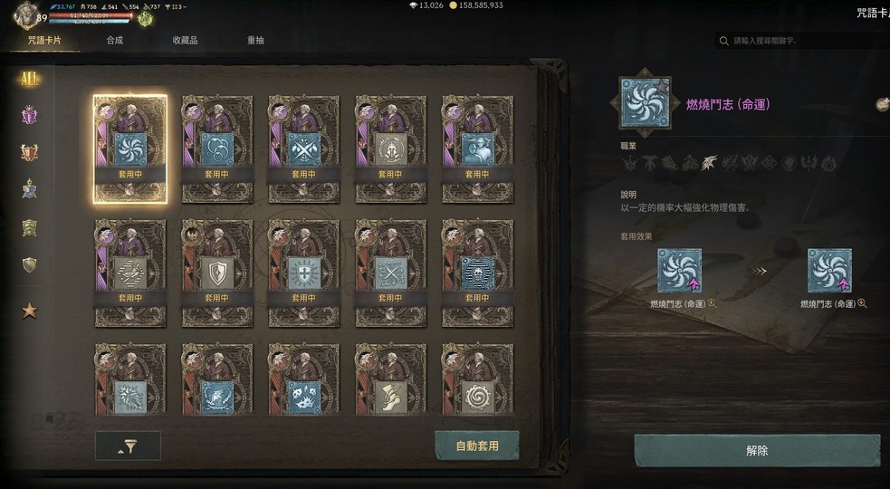The image size is (890, 489).
Task: Click the 自動套用 button
Action: (477, 446)
